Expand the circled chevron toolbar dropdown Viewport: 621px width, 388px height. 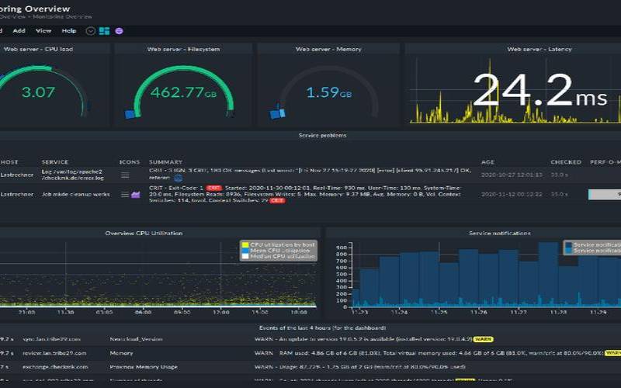[x=91, y=31]
